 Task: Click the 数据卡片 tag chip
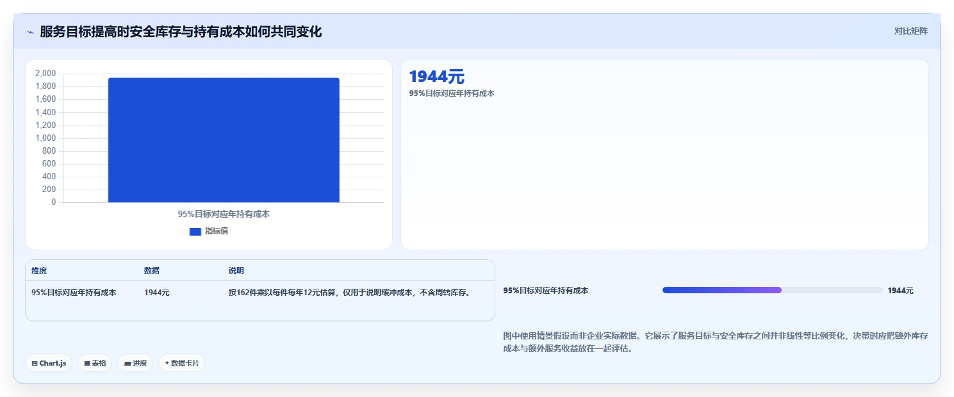tap(182, 363)
